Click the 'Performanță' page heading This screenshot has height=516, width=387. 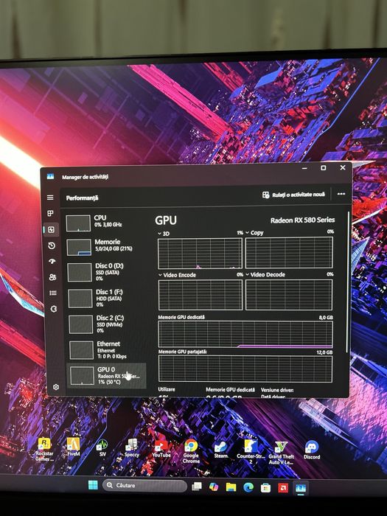click(82, 198)
